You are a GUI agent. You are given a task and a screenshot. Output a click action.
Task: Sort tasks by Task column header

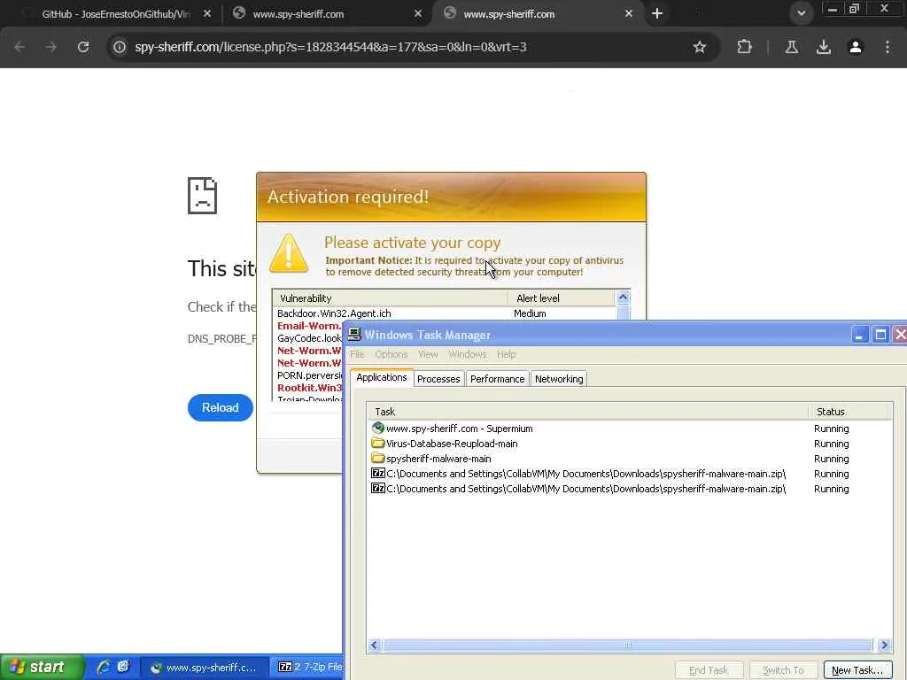point(588,412)
